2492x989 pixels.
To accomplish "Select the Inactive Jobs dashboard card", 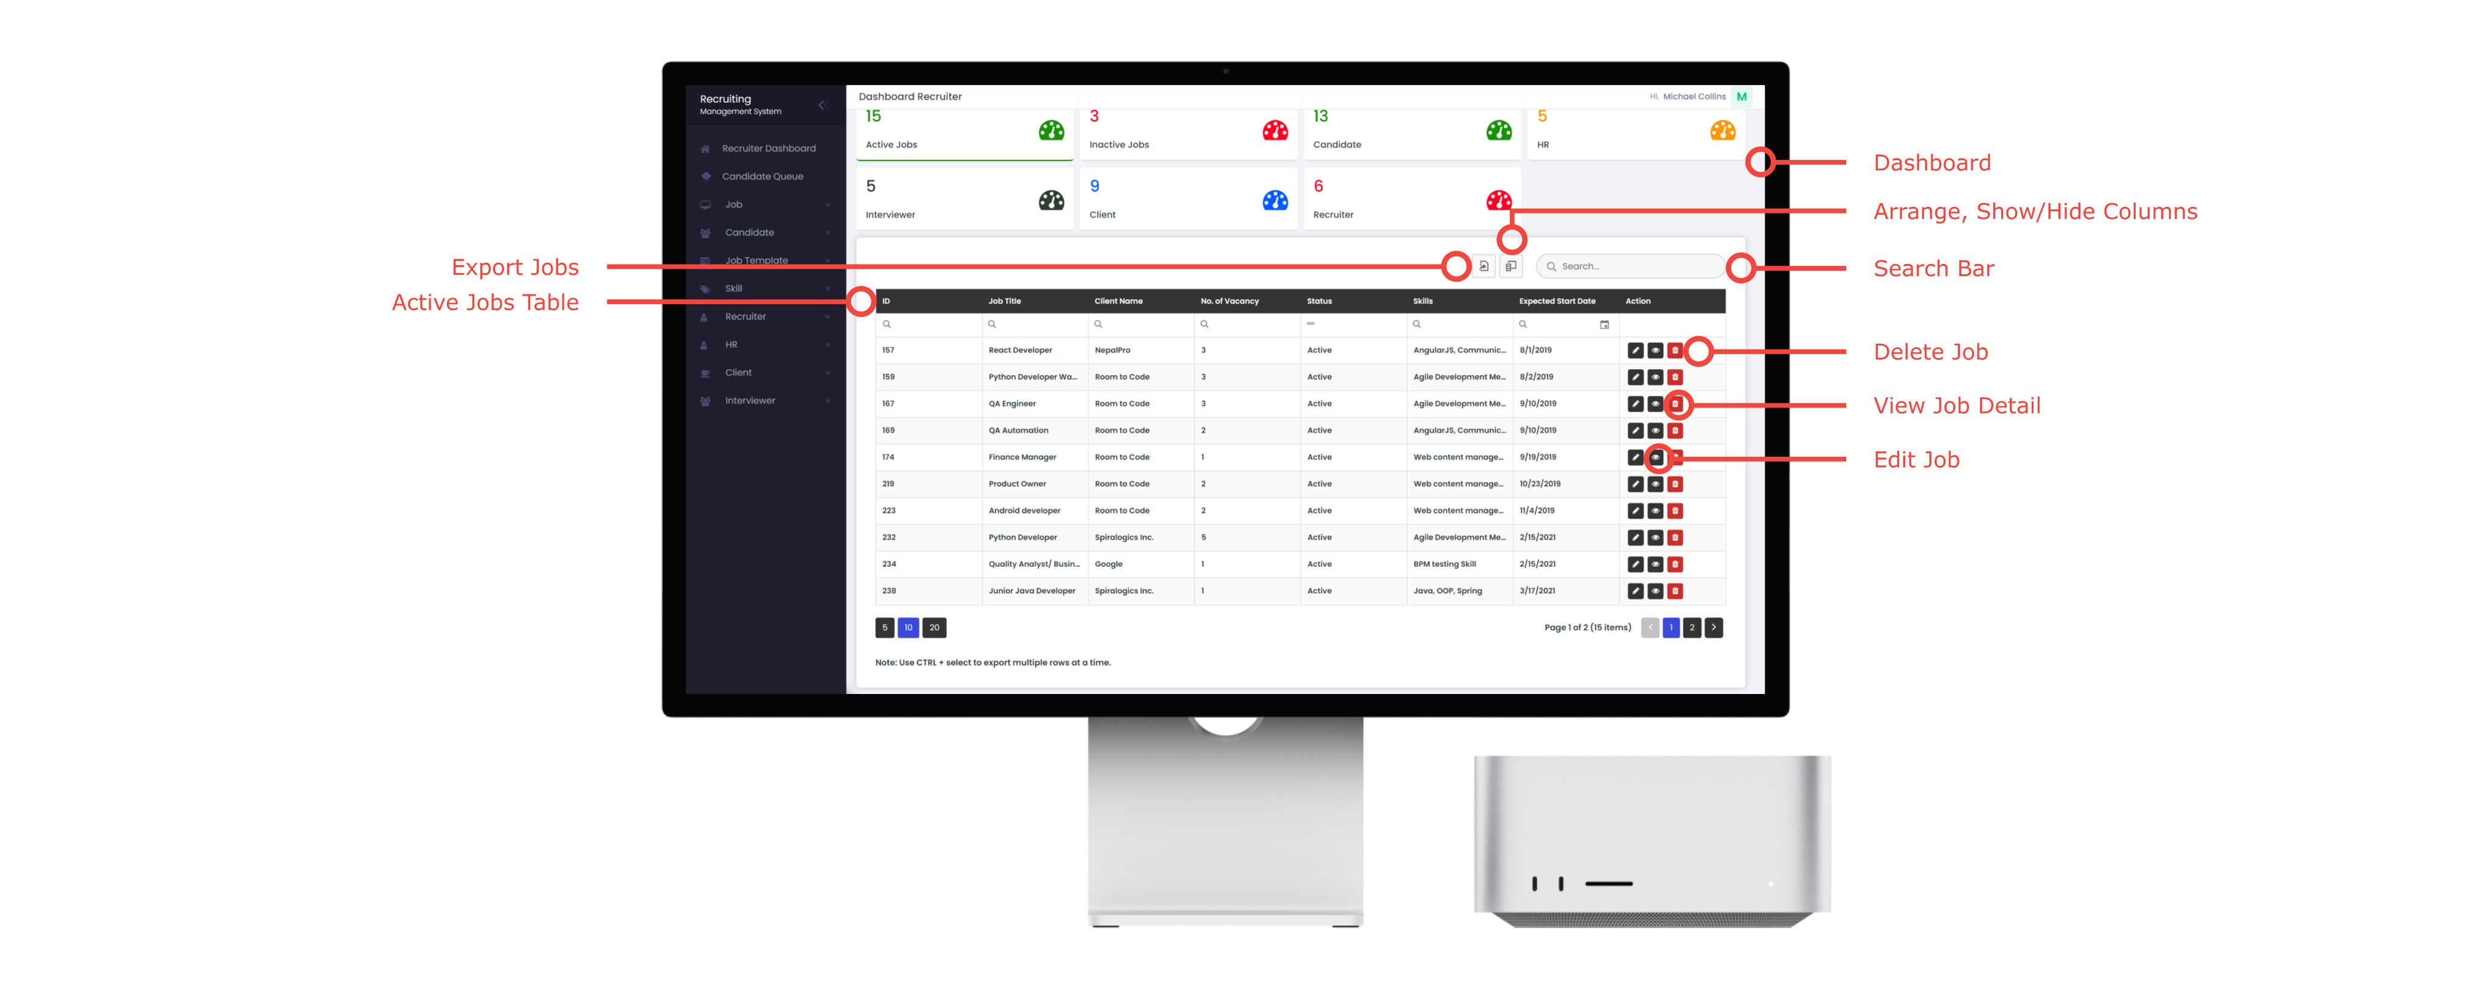I will (1188, 134).
